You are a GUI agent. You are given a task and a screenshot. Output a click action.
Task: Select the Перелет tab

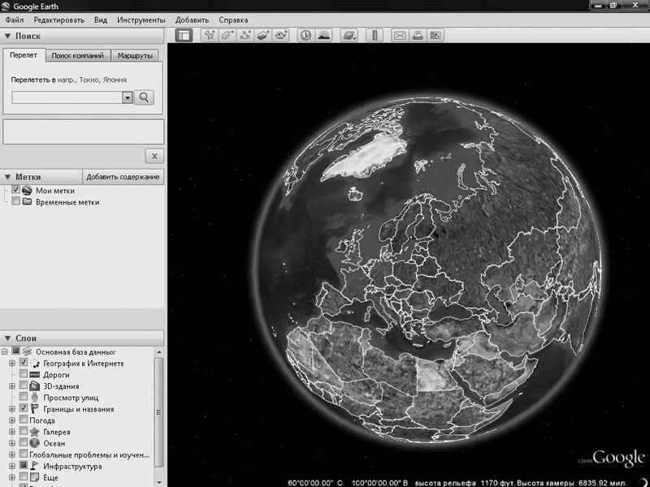click(24, 55)
